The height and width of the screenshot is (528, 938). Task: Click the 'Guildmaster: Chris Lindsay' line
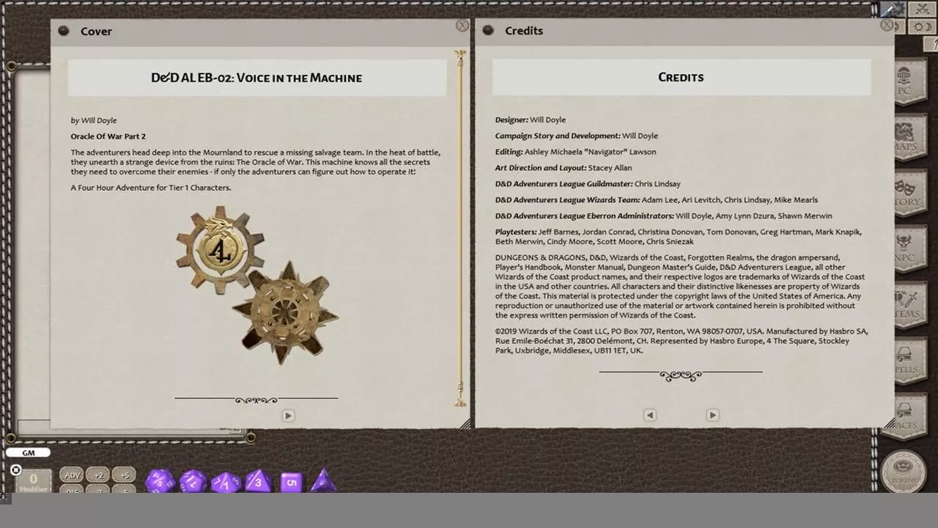pos(588,184)
